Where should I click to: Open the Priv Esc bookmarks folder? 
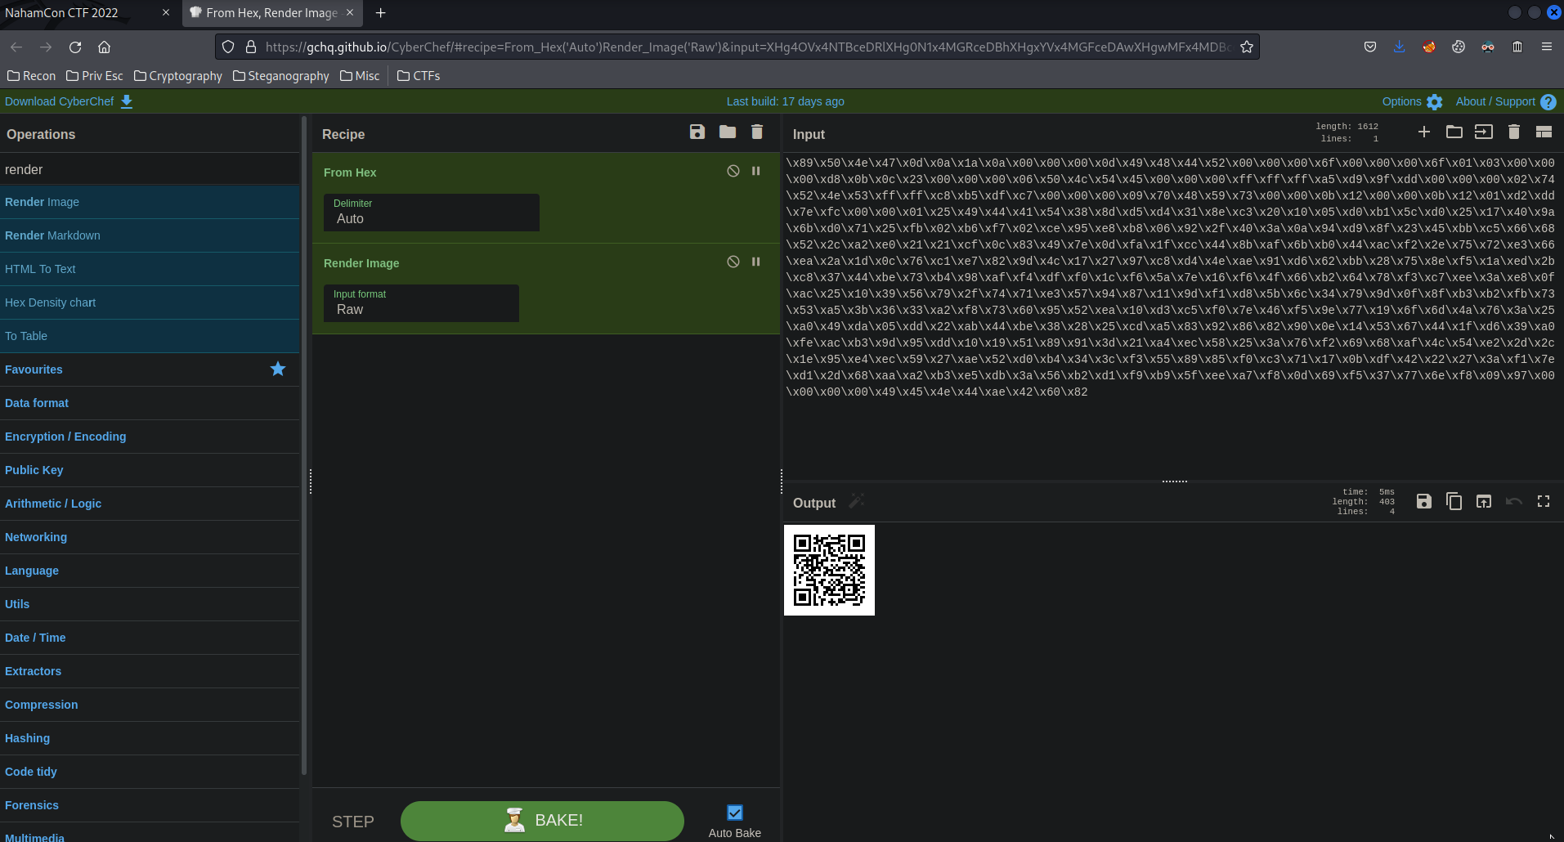[x=94, y=76]
